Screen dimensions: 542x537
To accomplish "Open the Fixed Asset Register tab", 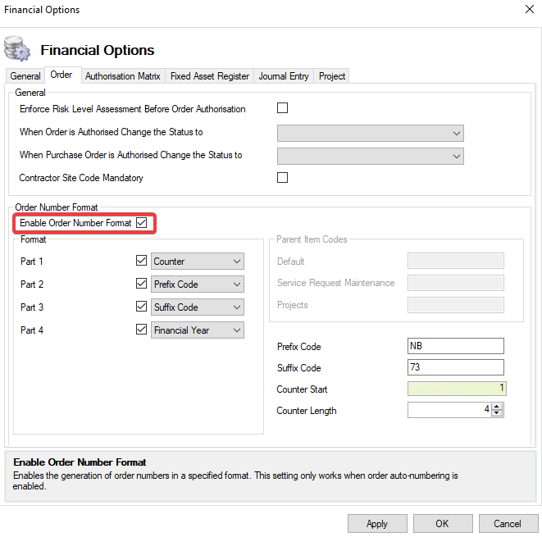I will click(x=209, y=76).
